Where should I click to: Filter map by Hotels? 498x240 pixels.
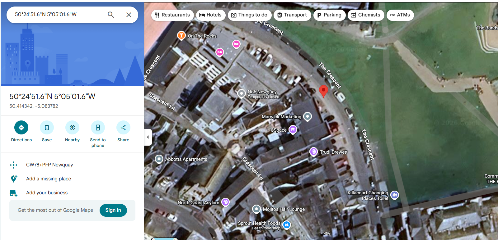(x=210, y=15)
